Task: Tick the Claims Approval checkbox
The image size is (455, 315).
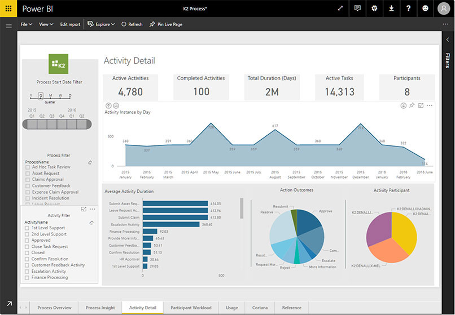Action: [28, 180]
